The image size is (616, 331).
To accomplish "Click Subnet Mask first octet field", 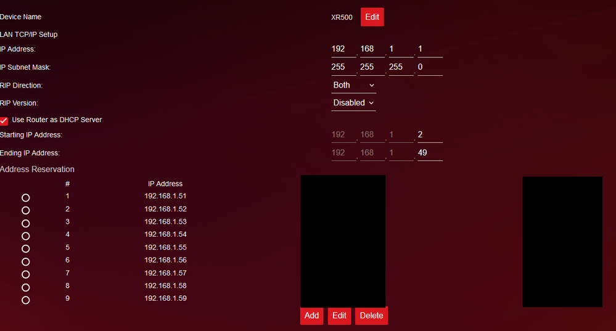I will click(343, 68).
